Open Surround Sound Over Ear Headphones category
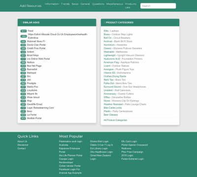 (x=125, y=87)
